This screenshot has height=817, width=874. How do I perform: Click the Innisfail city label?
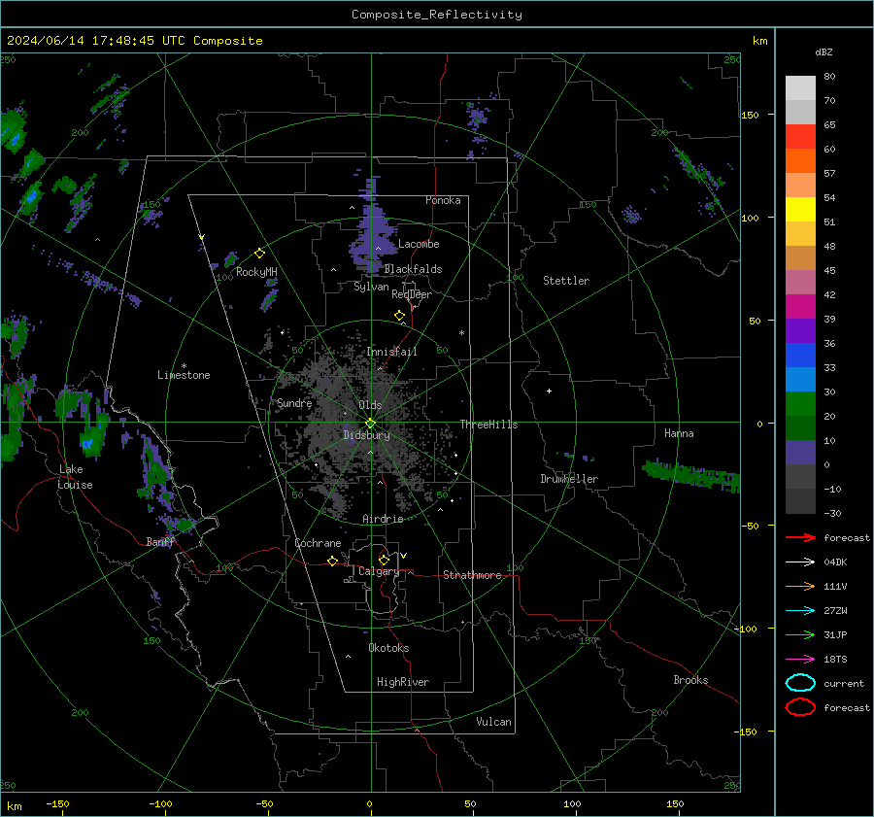tap(391, 352)
